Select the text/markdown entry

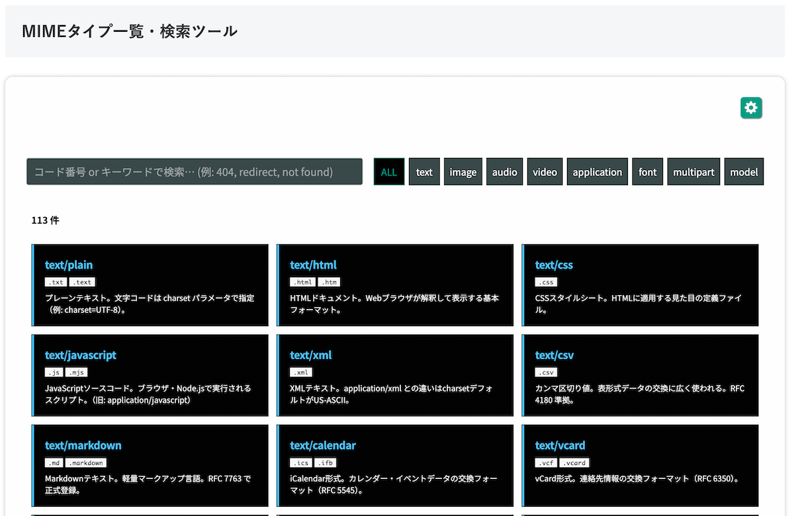click(x=83, y=445)
